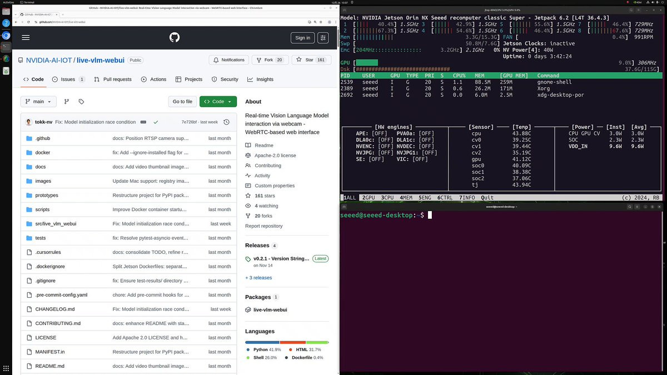Open the Insights tab
The image size is (667, 375).
(x=260, y=79)
